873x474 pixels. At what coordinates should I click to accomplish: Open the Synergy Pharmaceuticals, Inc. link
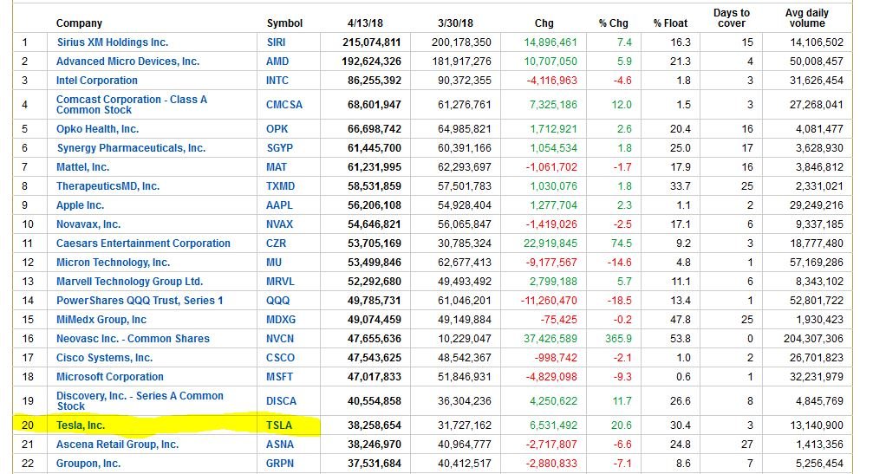click(x=132, y=148)
